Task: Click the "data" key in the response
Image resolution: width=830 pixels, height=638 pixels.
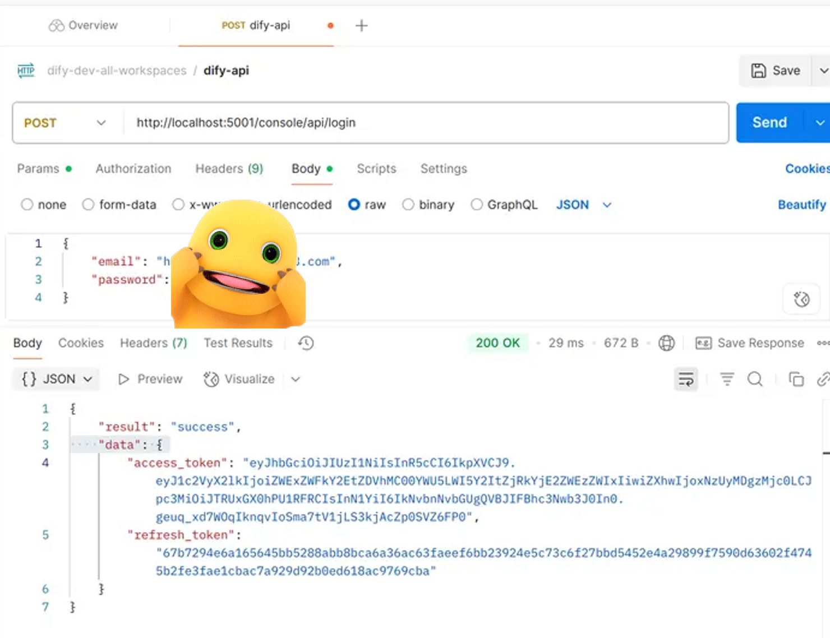Action: [119, 445]
